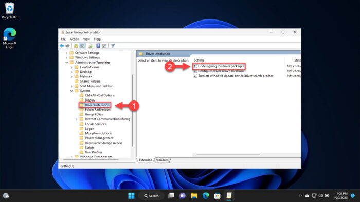Click the Filter funnel toolbar icon
The height and width of the screenshot is (202, 360).
pos(113,46)
